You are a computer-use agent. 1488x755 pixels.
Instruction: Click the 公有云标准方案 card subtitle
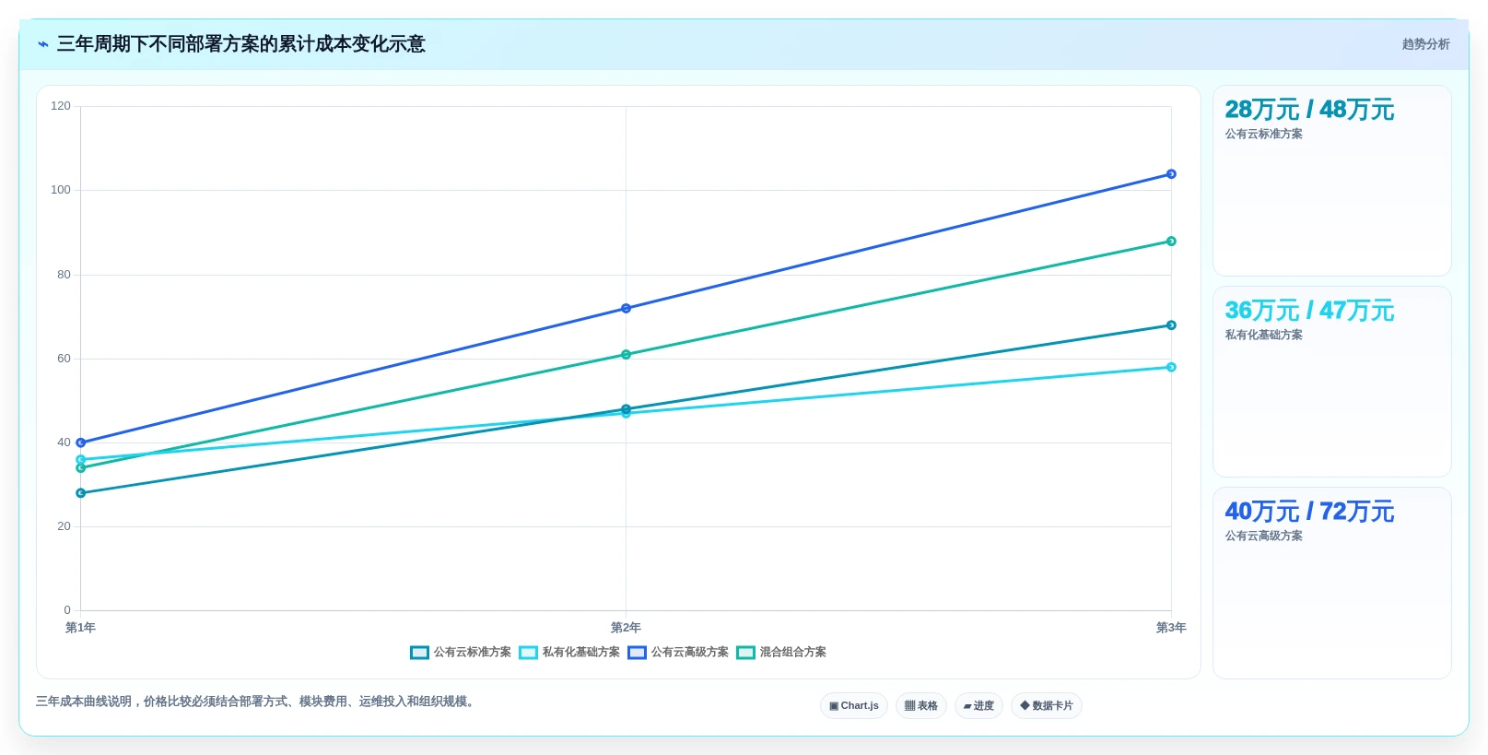[1263, 135]
